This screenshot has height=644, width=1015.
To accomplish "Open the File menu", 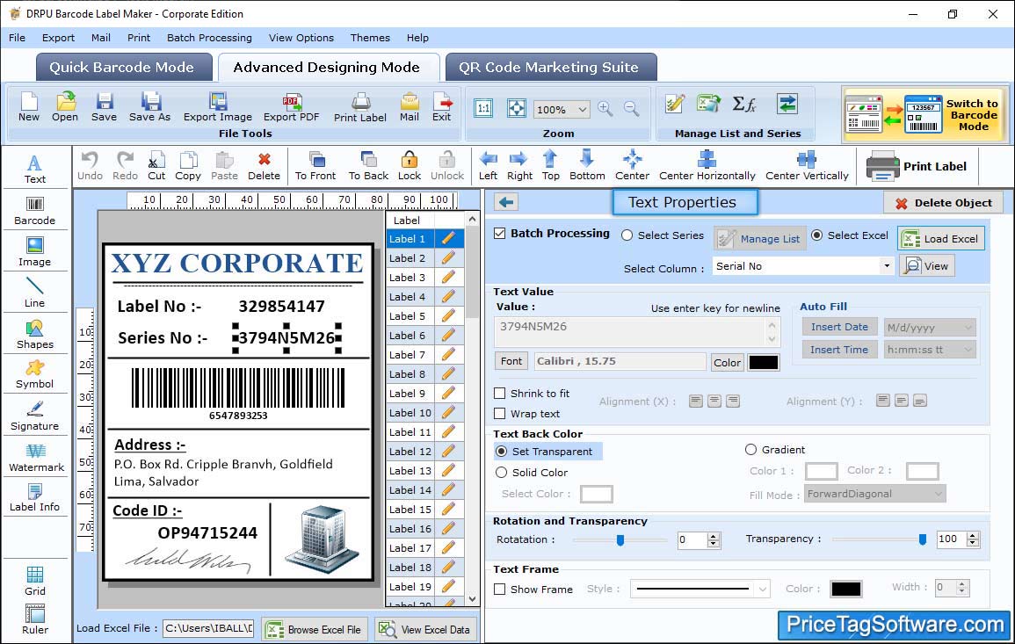I will click(18, 38).
